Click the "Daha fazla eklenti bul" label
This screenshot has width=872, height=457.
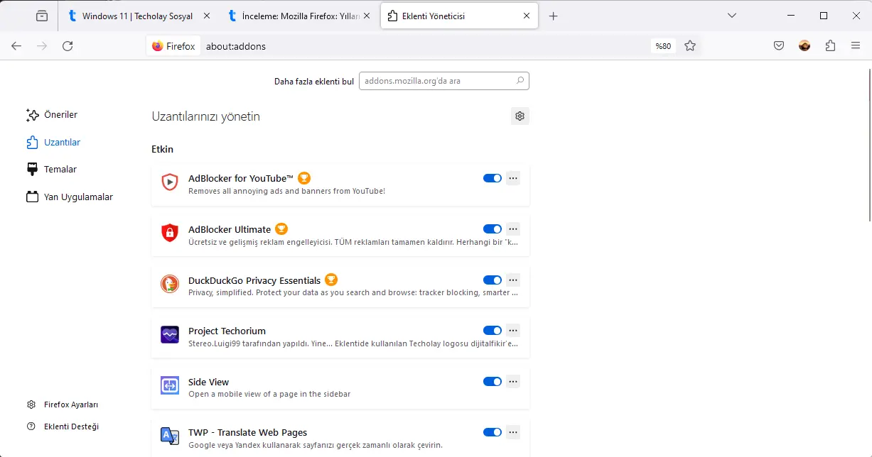click(x=314, y=82)
